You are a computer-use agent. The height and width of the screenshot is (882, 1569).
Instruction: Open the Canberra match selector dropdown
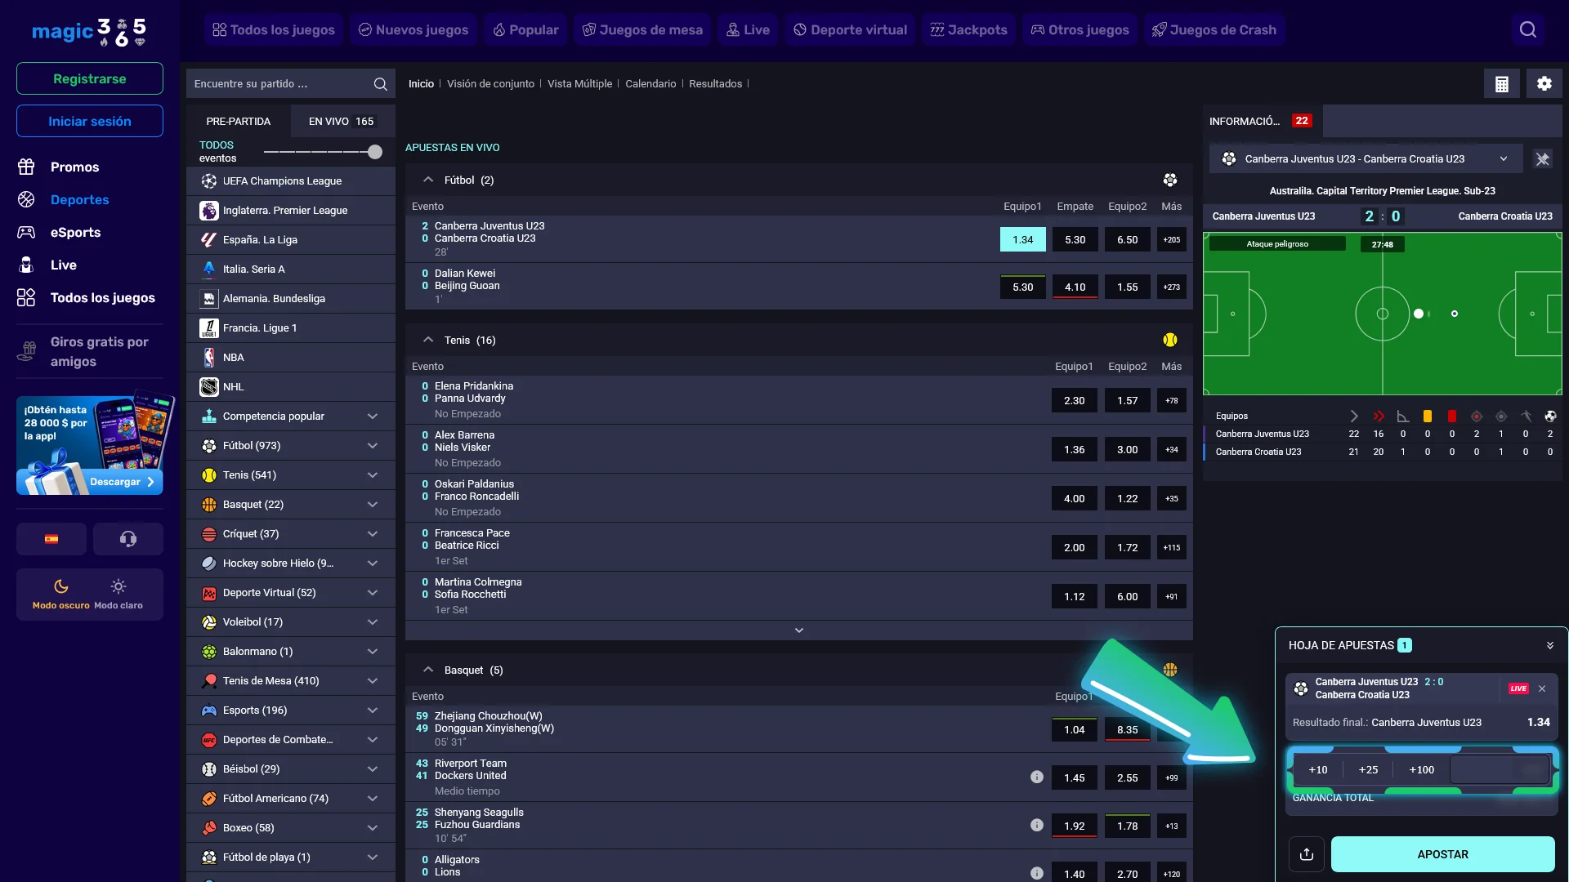tap(1366, 159)
